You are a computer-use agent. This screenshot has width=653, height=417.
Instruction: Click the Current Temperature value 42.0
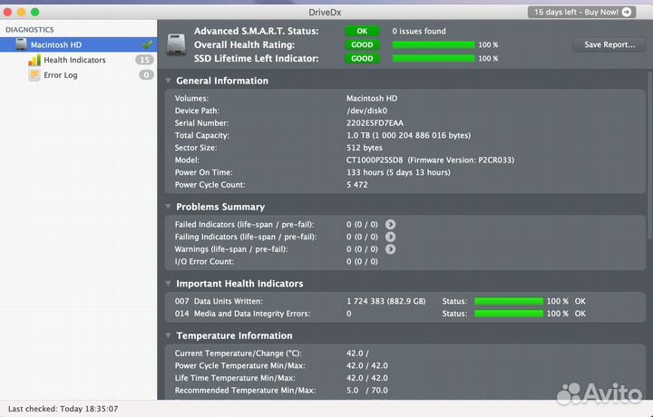tap(357, 354)
